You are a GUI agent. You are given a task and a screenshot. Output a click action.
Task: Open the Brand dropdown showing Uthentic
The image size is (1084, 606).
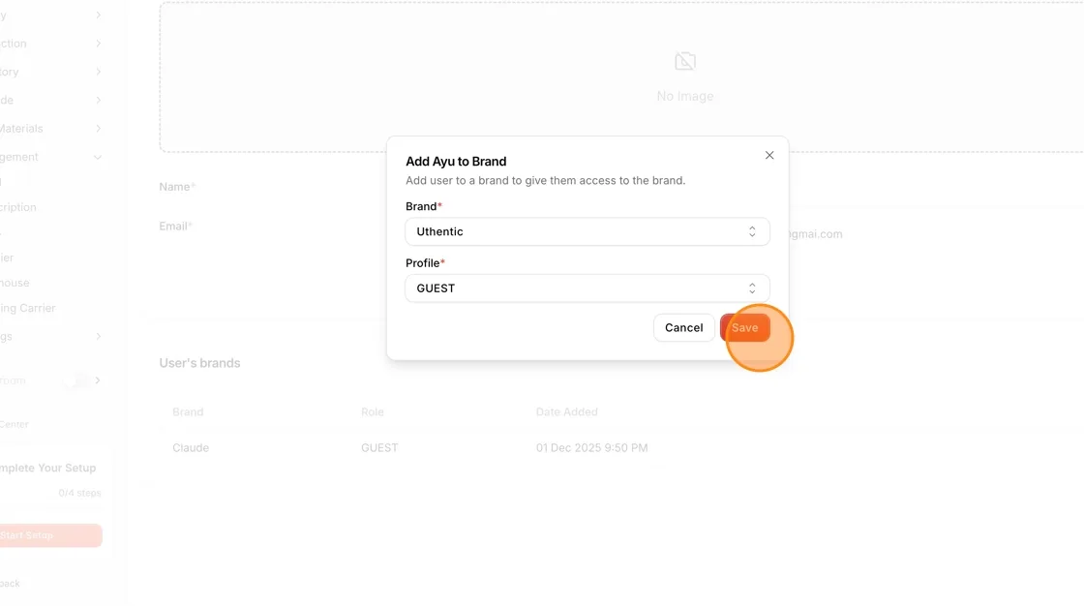587,231
